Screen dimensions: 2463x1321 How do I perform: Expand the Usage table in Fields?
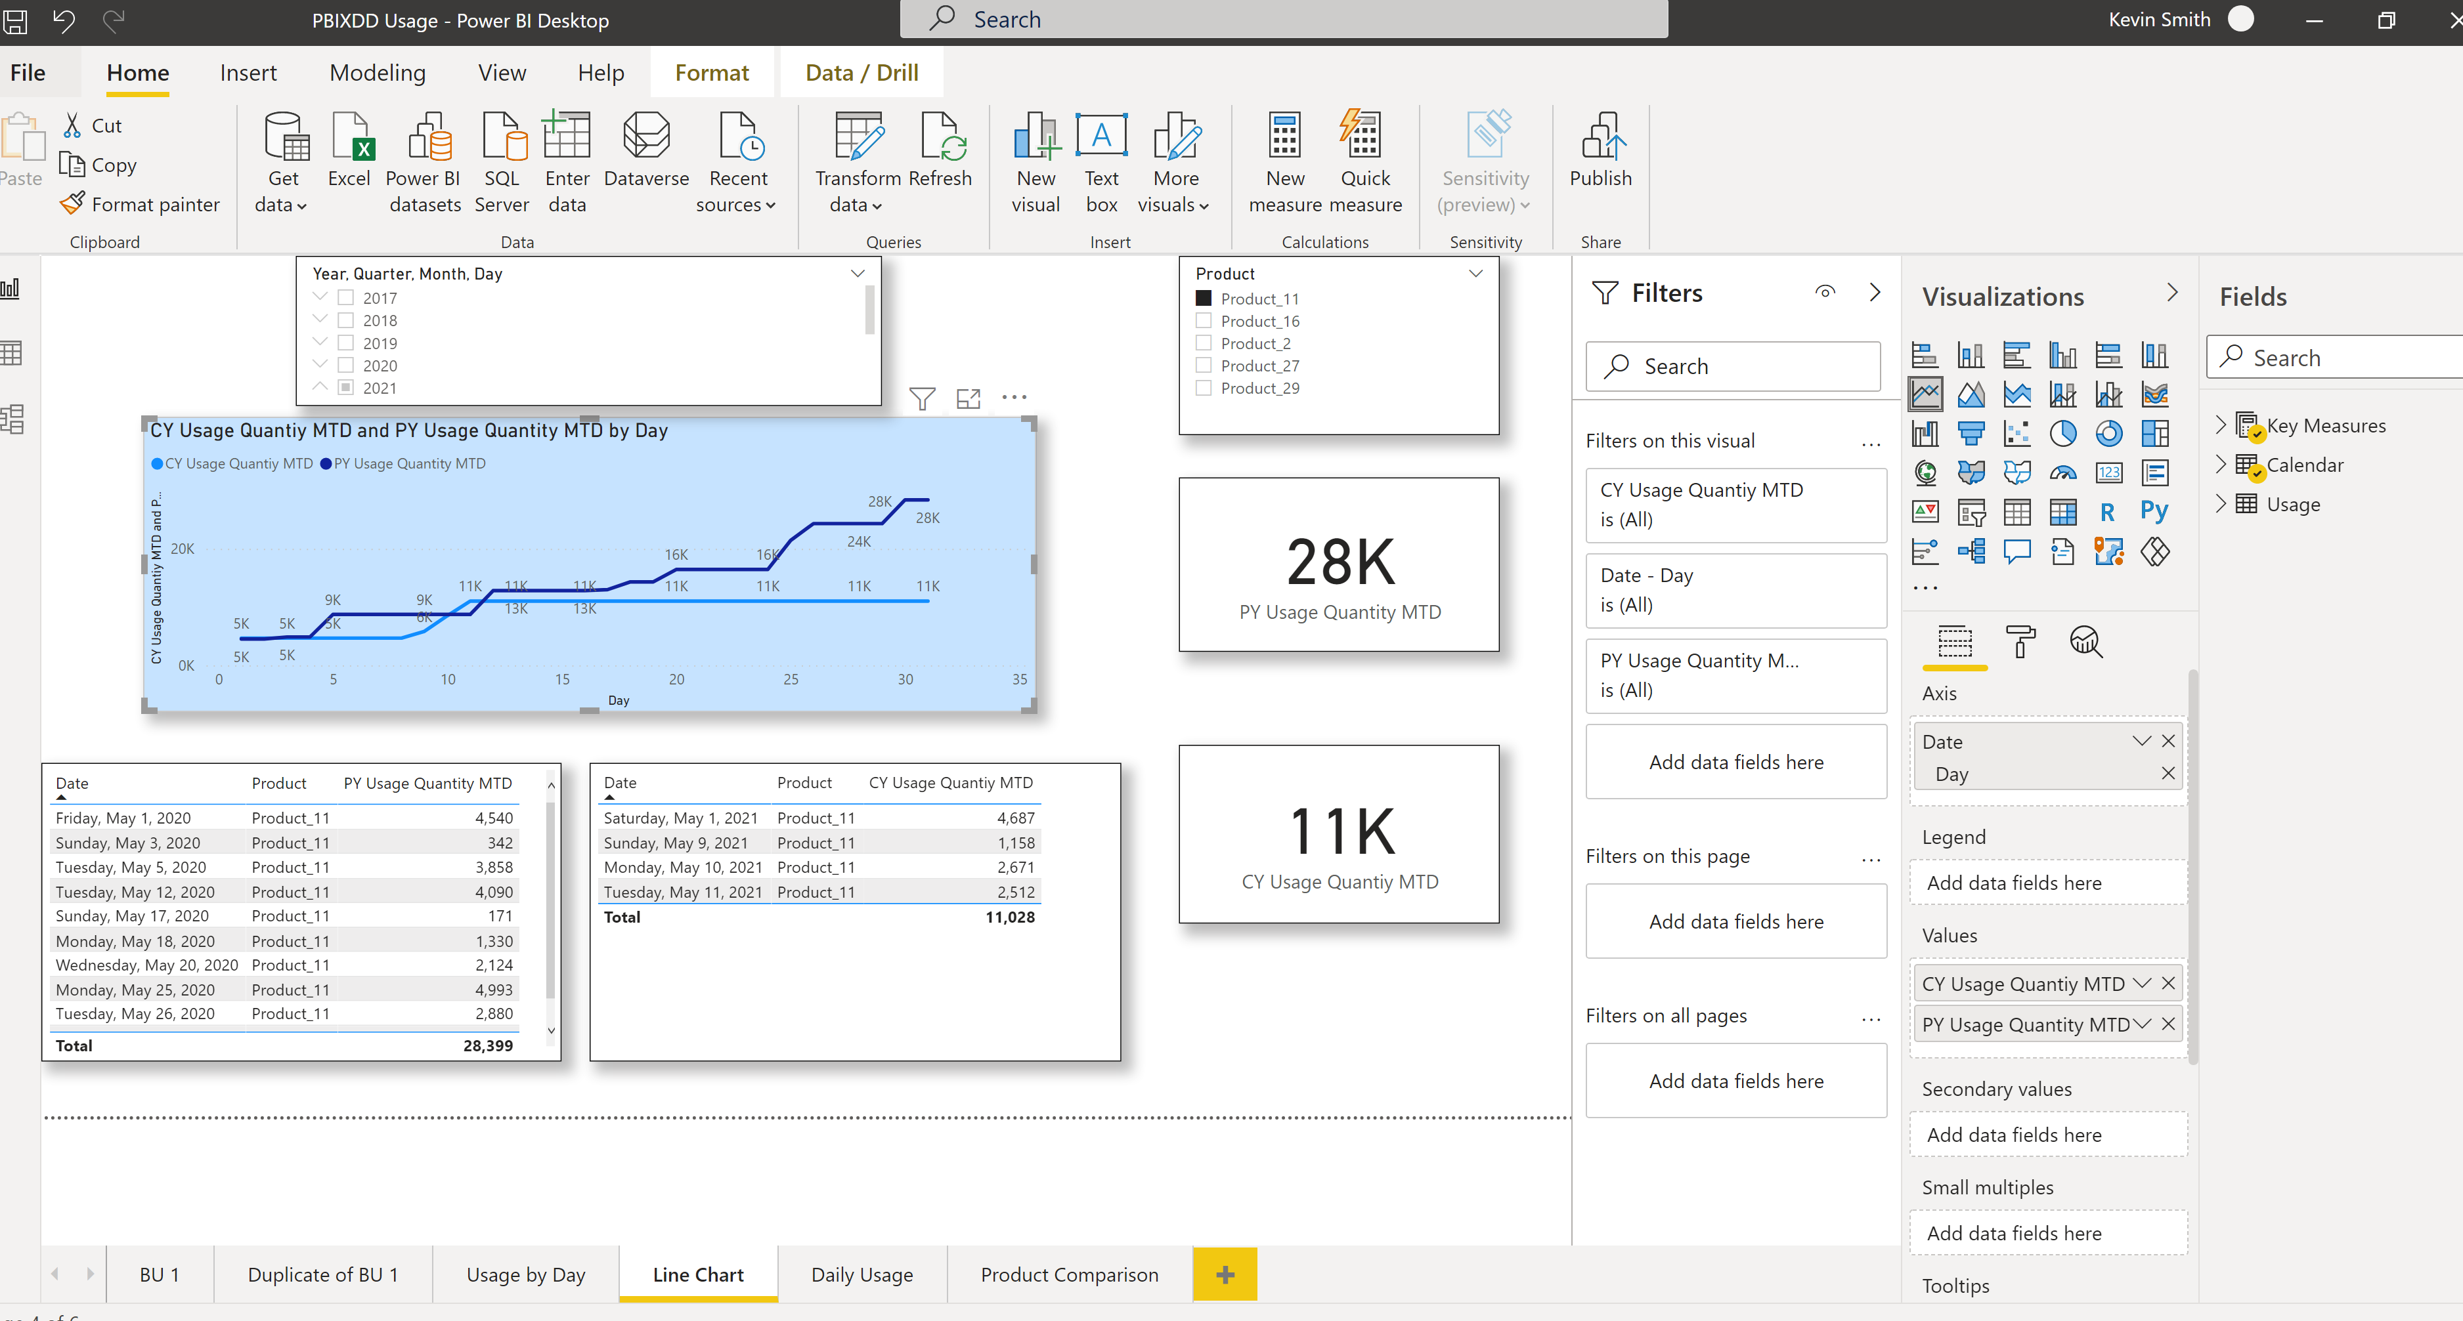(2221, 504)
